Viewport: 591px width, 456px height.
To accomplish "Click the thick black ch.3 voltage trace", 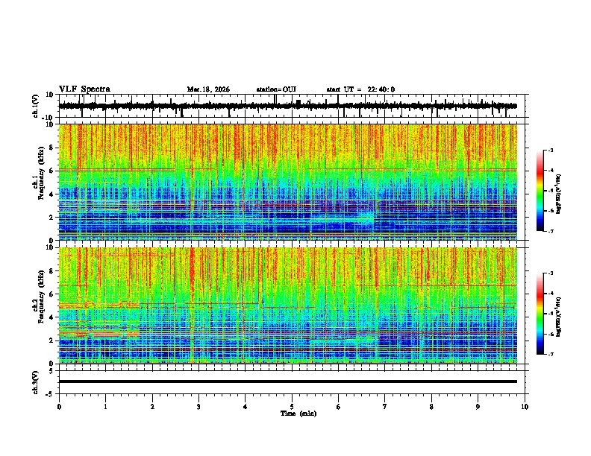I will coord(288,381).
